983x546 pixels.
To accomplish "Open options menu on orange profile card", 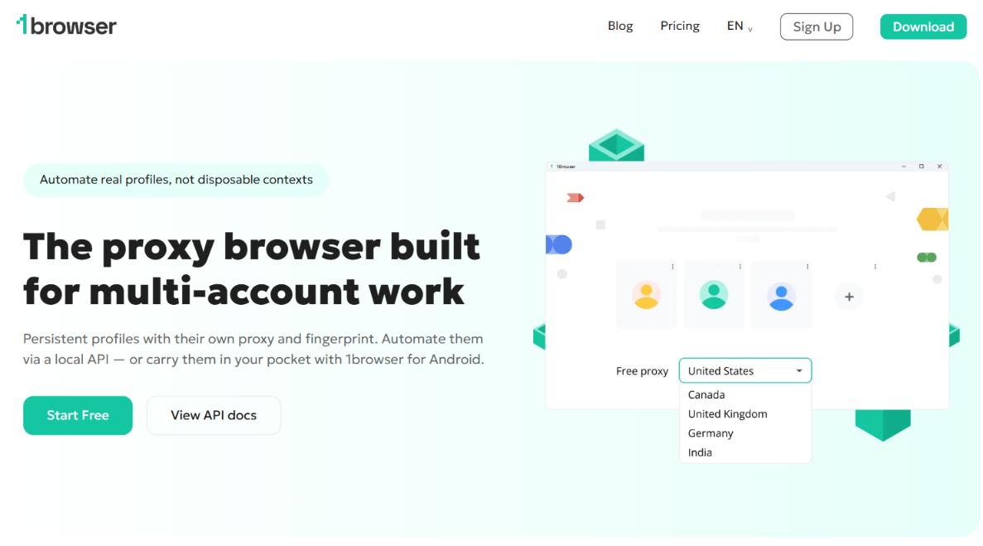I will click(x=672, y=267).
